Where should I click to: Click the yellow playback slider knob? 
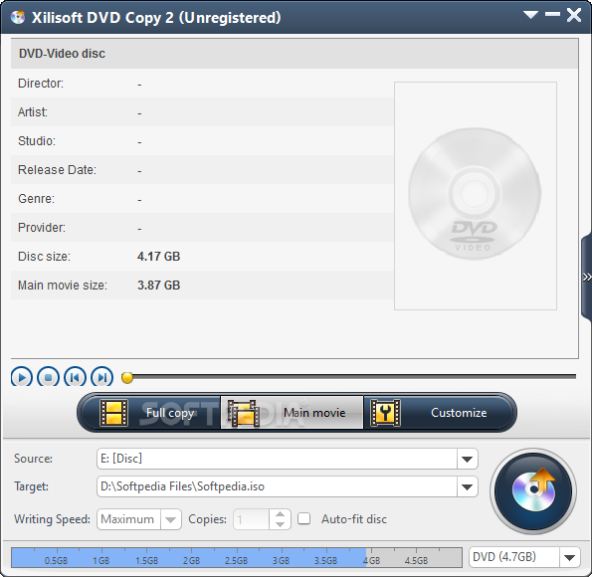click(127, 377)
